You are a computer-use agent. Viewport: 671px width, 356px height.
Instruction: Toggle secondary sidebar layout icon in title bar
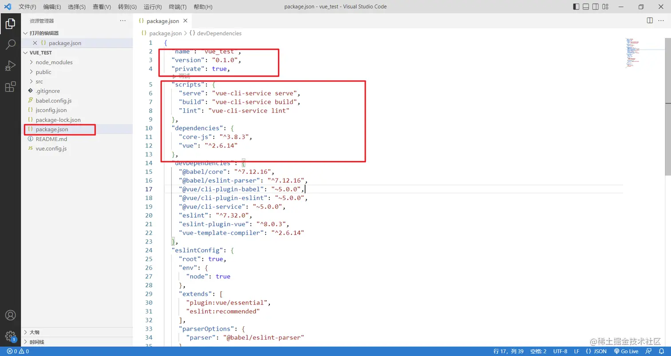[x=596, y=7]
